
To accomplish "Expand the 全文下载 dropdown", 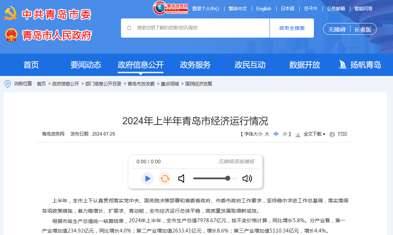I will [x=314, y=134].
